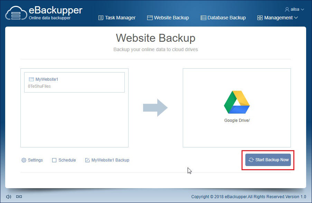The height and width of the screenshot is (203, 312).
Task: Click Start Backup Now button
Action: (268, 160)
